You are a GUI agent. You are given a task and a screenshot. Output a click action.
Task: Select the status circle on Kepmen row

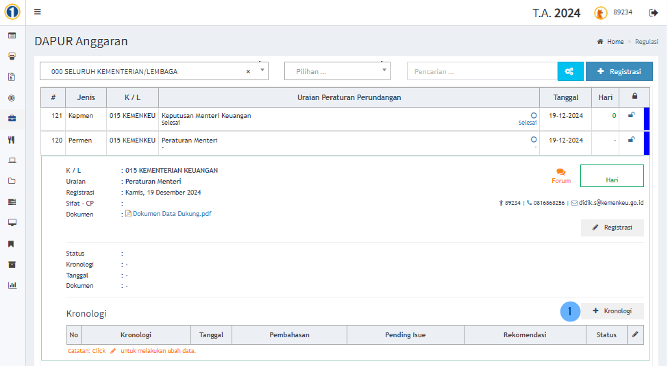click(534, 115)
